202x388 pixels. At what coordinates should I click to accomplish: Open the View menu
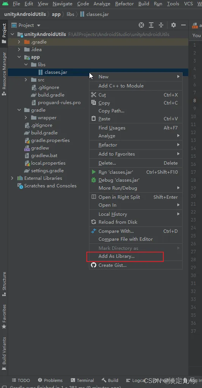pos(43,4)
